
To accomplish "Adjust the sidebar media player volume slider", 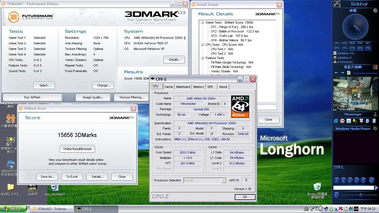I will (360, 195).
